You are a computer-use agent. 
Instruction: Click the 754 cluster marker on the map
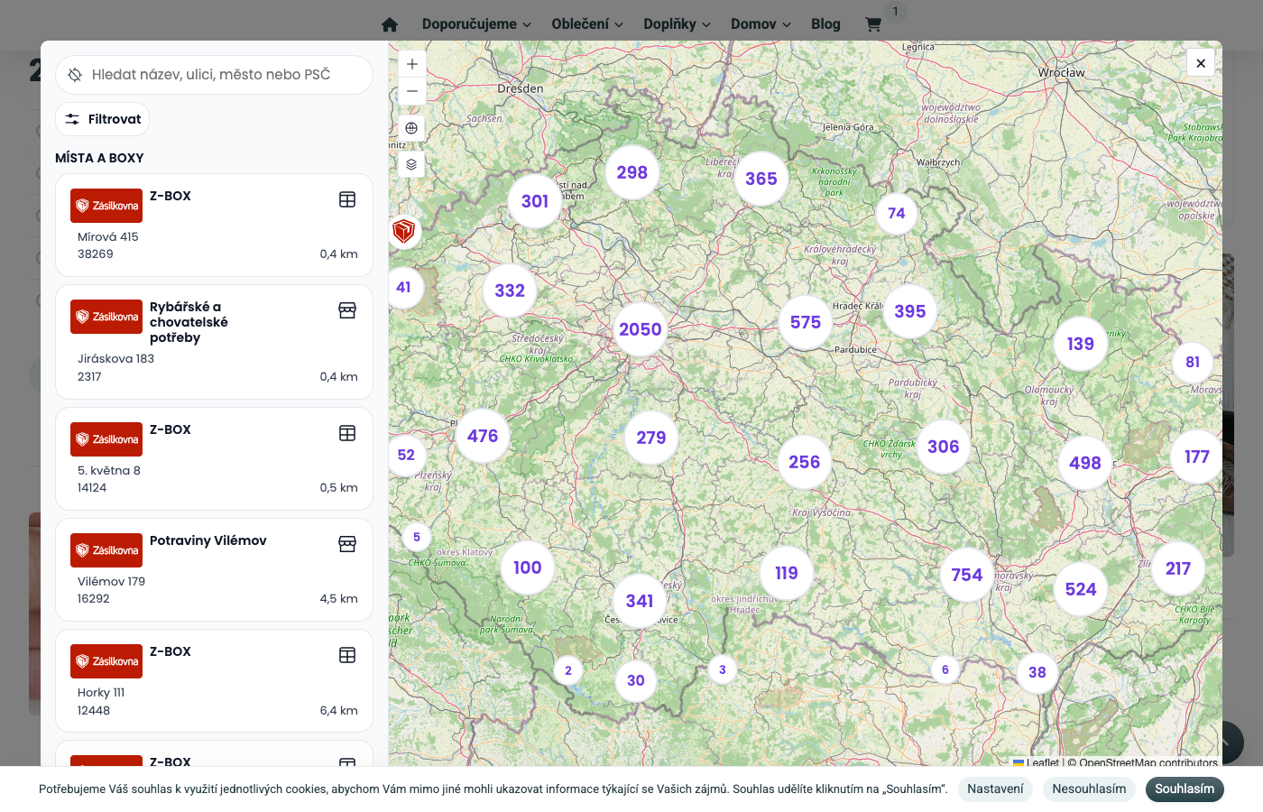(x=967, y=575)
